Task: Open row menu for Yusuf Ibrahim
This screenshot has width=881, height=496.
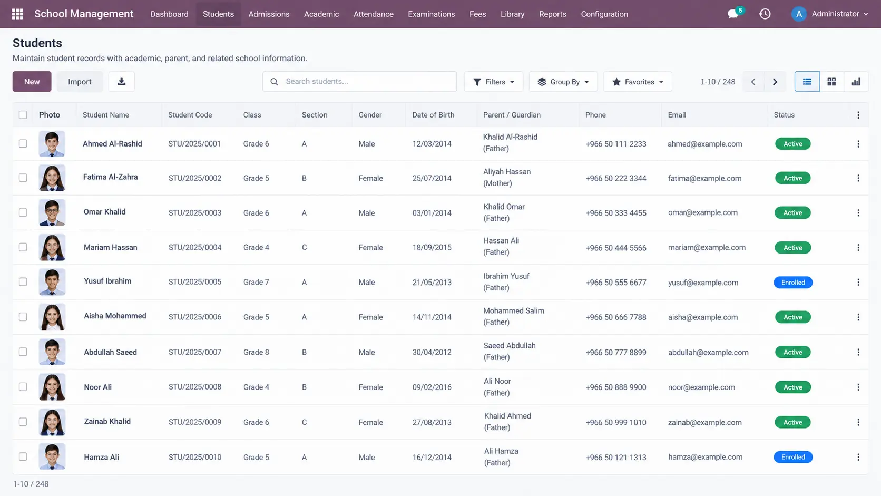Action: coord(858,283)
